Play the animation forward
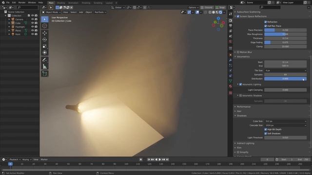312x175 pixels. (160, 159)
